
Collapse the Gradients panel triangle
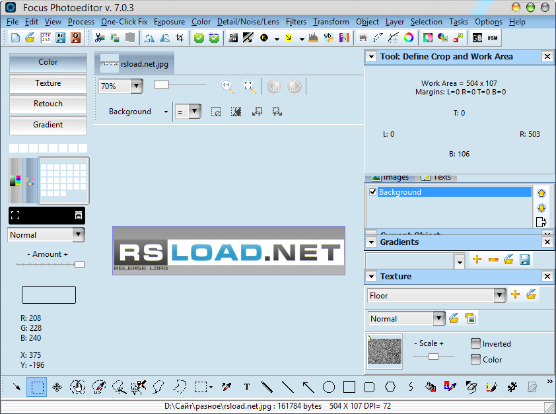[x=371, y=242]
